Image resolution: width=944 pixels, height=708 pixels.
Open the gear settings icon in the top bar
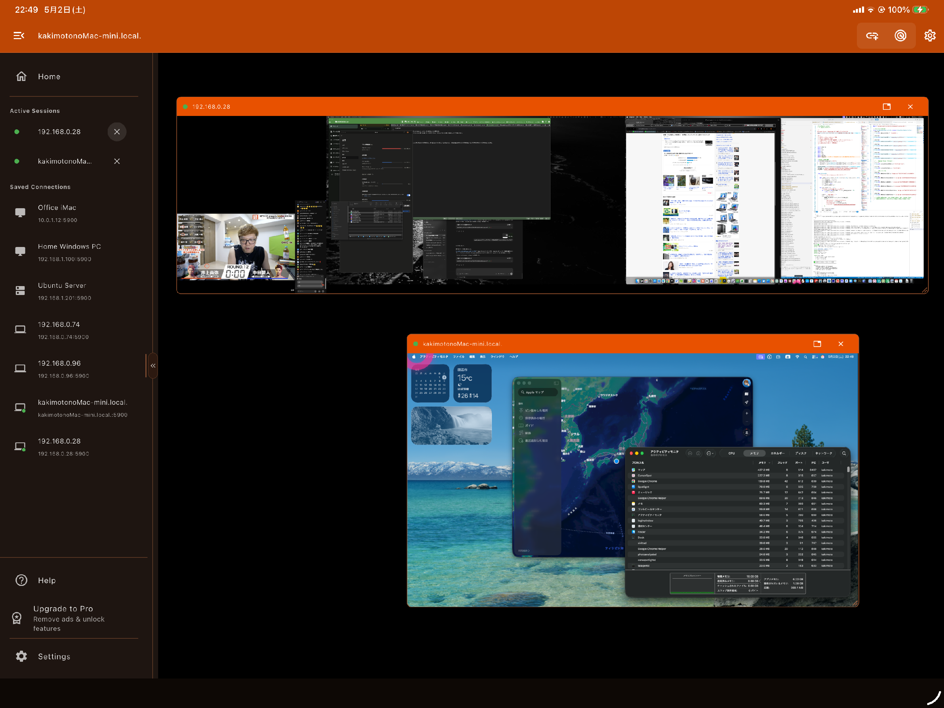(930, 36)
